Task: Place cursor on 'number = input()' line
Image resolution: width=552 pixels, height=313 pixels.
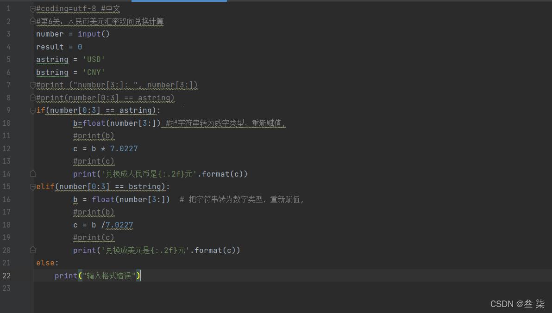Action: coord(73,34)
